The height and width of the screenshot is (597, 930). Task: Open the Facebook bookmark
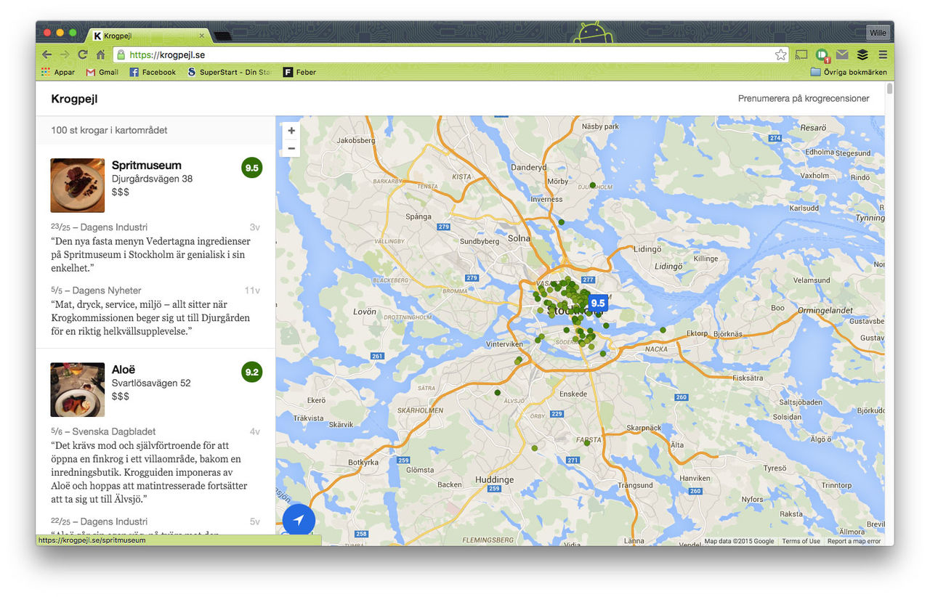pyautogui.click(x=153, y=72)
